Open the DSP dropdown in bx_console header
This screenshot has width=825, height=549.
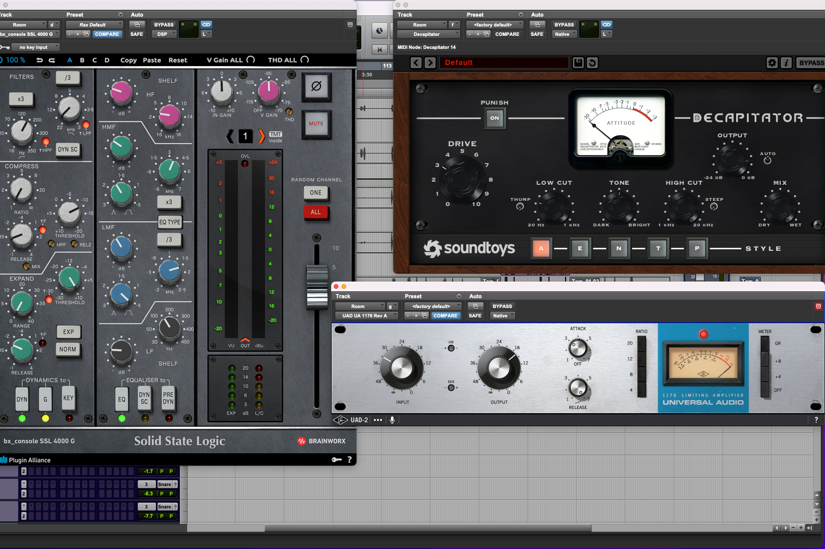[x=164, y=34]
